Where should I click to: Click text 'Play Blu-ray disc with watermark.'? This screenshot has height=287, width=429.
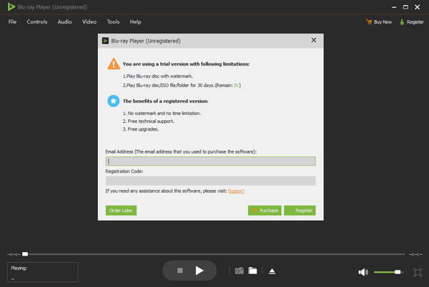click(x=159, y=76)
